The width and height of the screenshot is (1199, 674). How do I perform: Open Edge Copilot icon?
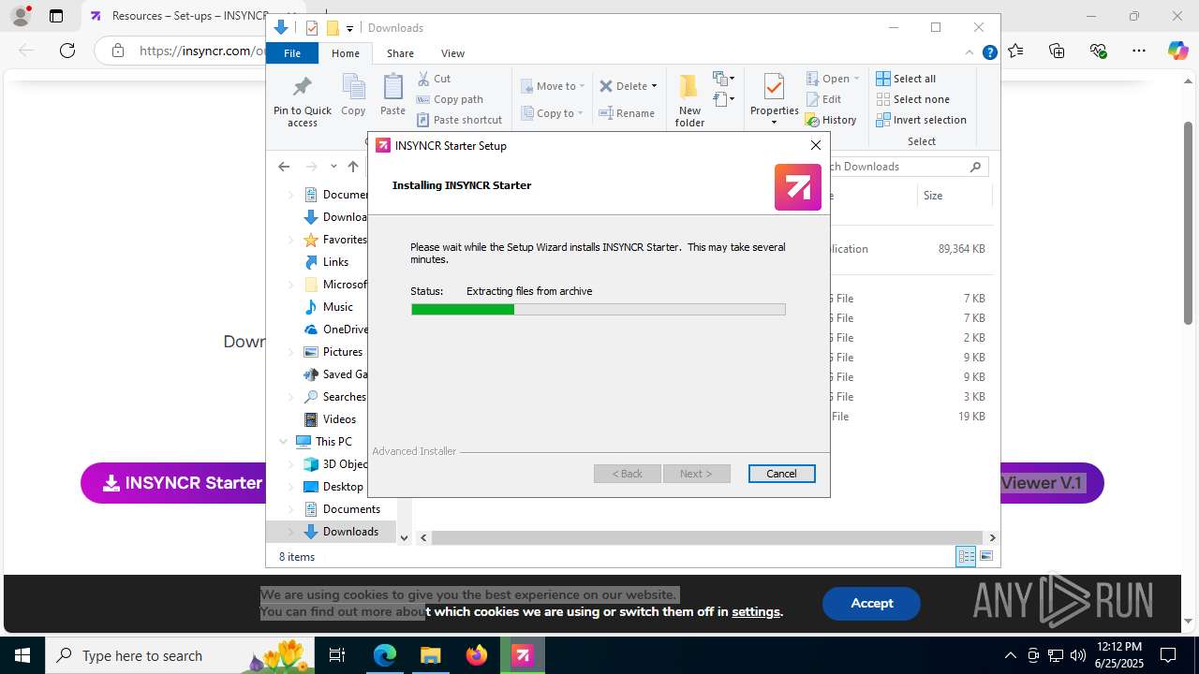pos(1177,51)
